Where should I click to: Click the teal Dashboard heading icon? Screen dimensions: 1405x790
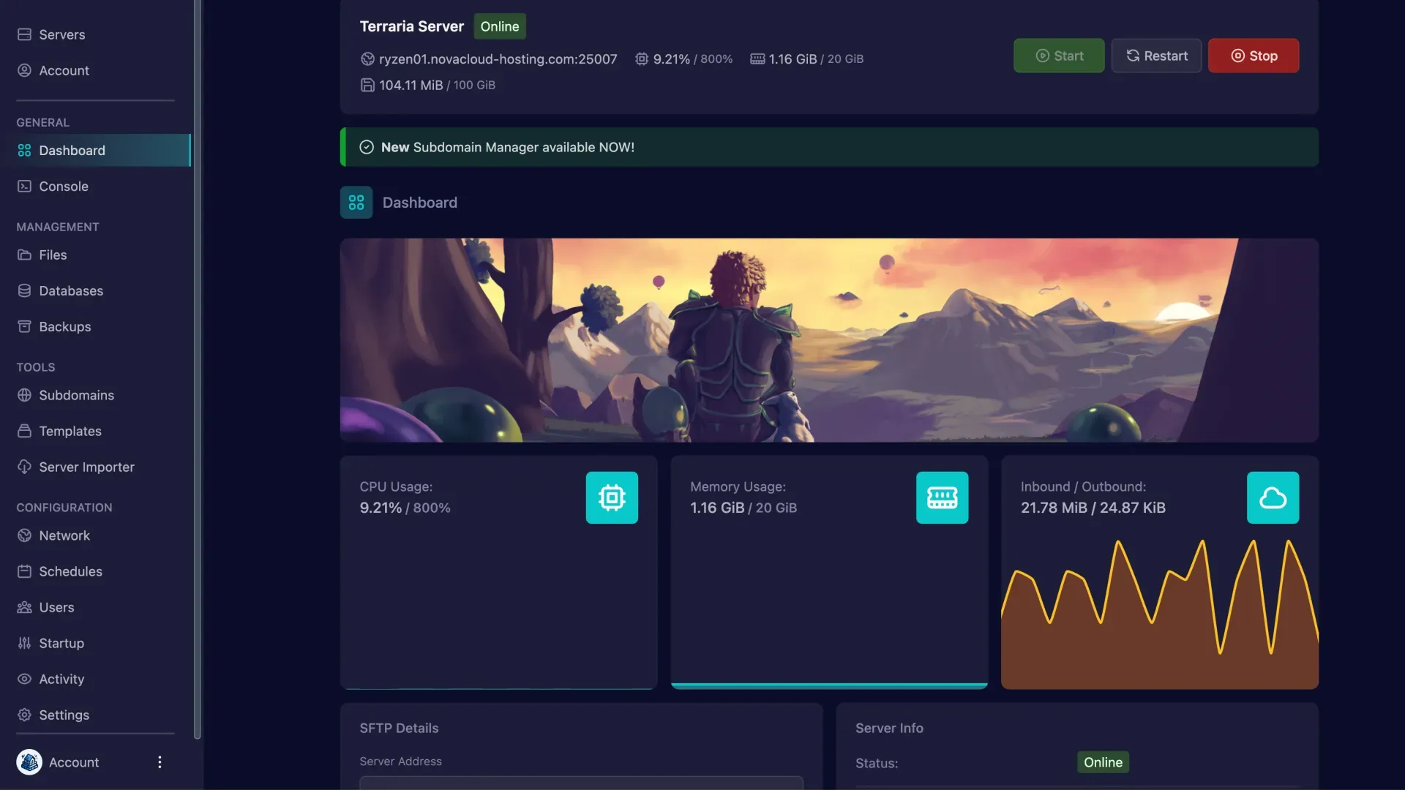(x=356, y=203)
